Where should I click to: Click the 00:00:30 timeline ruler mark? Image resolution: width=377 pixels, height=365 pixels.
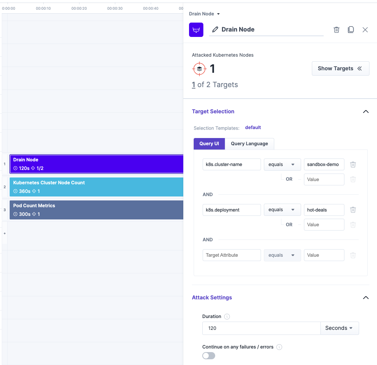(115, 8)
